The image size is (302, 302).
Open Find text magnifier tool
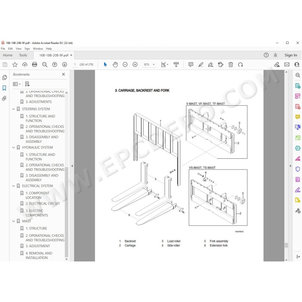click(45, 65)
